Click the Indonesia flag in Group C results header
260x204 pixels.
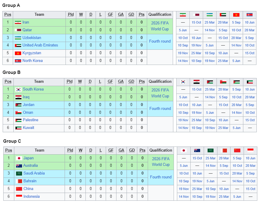point(250,151)
